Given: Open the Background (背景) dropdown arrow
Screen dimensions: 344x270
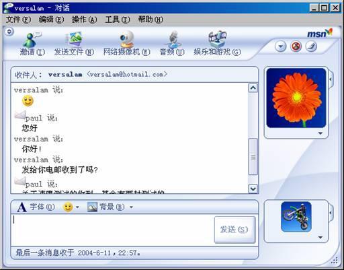Looking at the screenshot, I should pyautogui.click(x=131, y=207).
